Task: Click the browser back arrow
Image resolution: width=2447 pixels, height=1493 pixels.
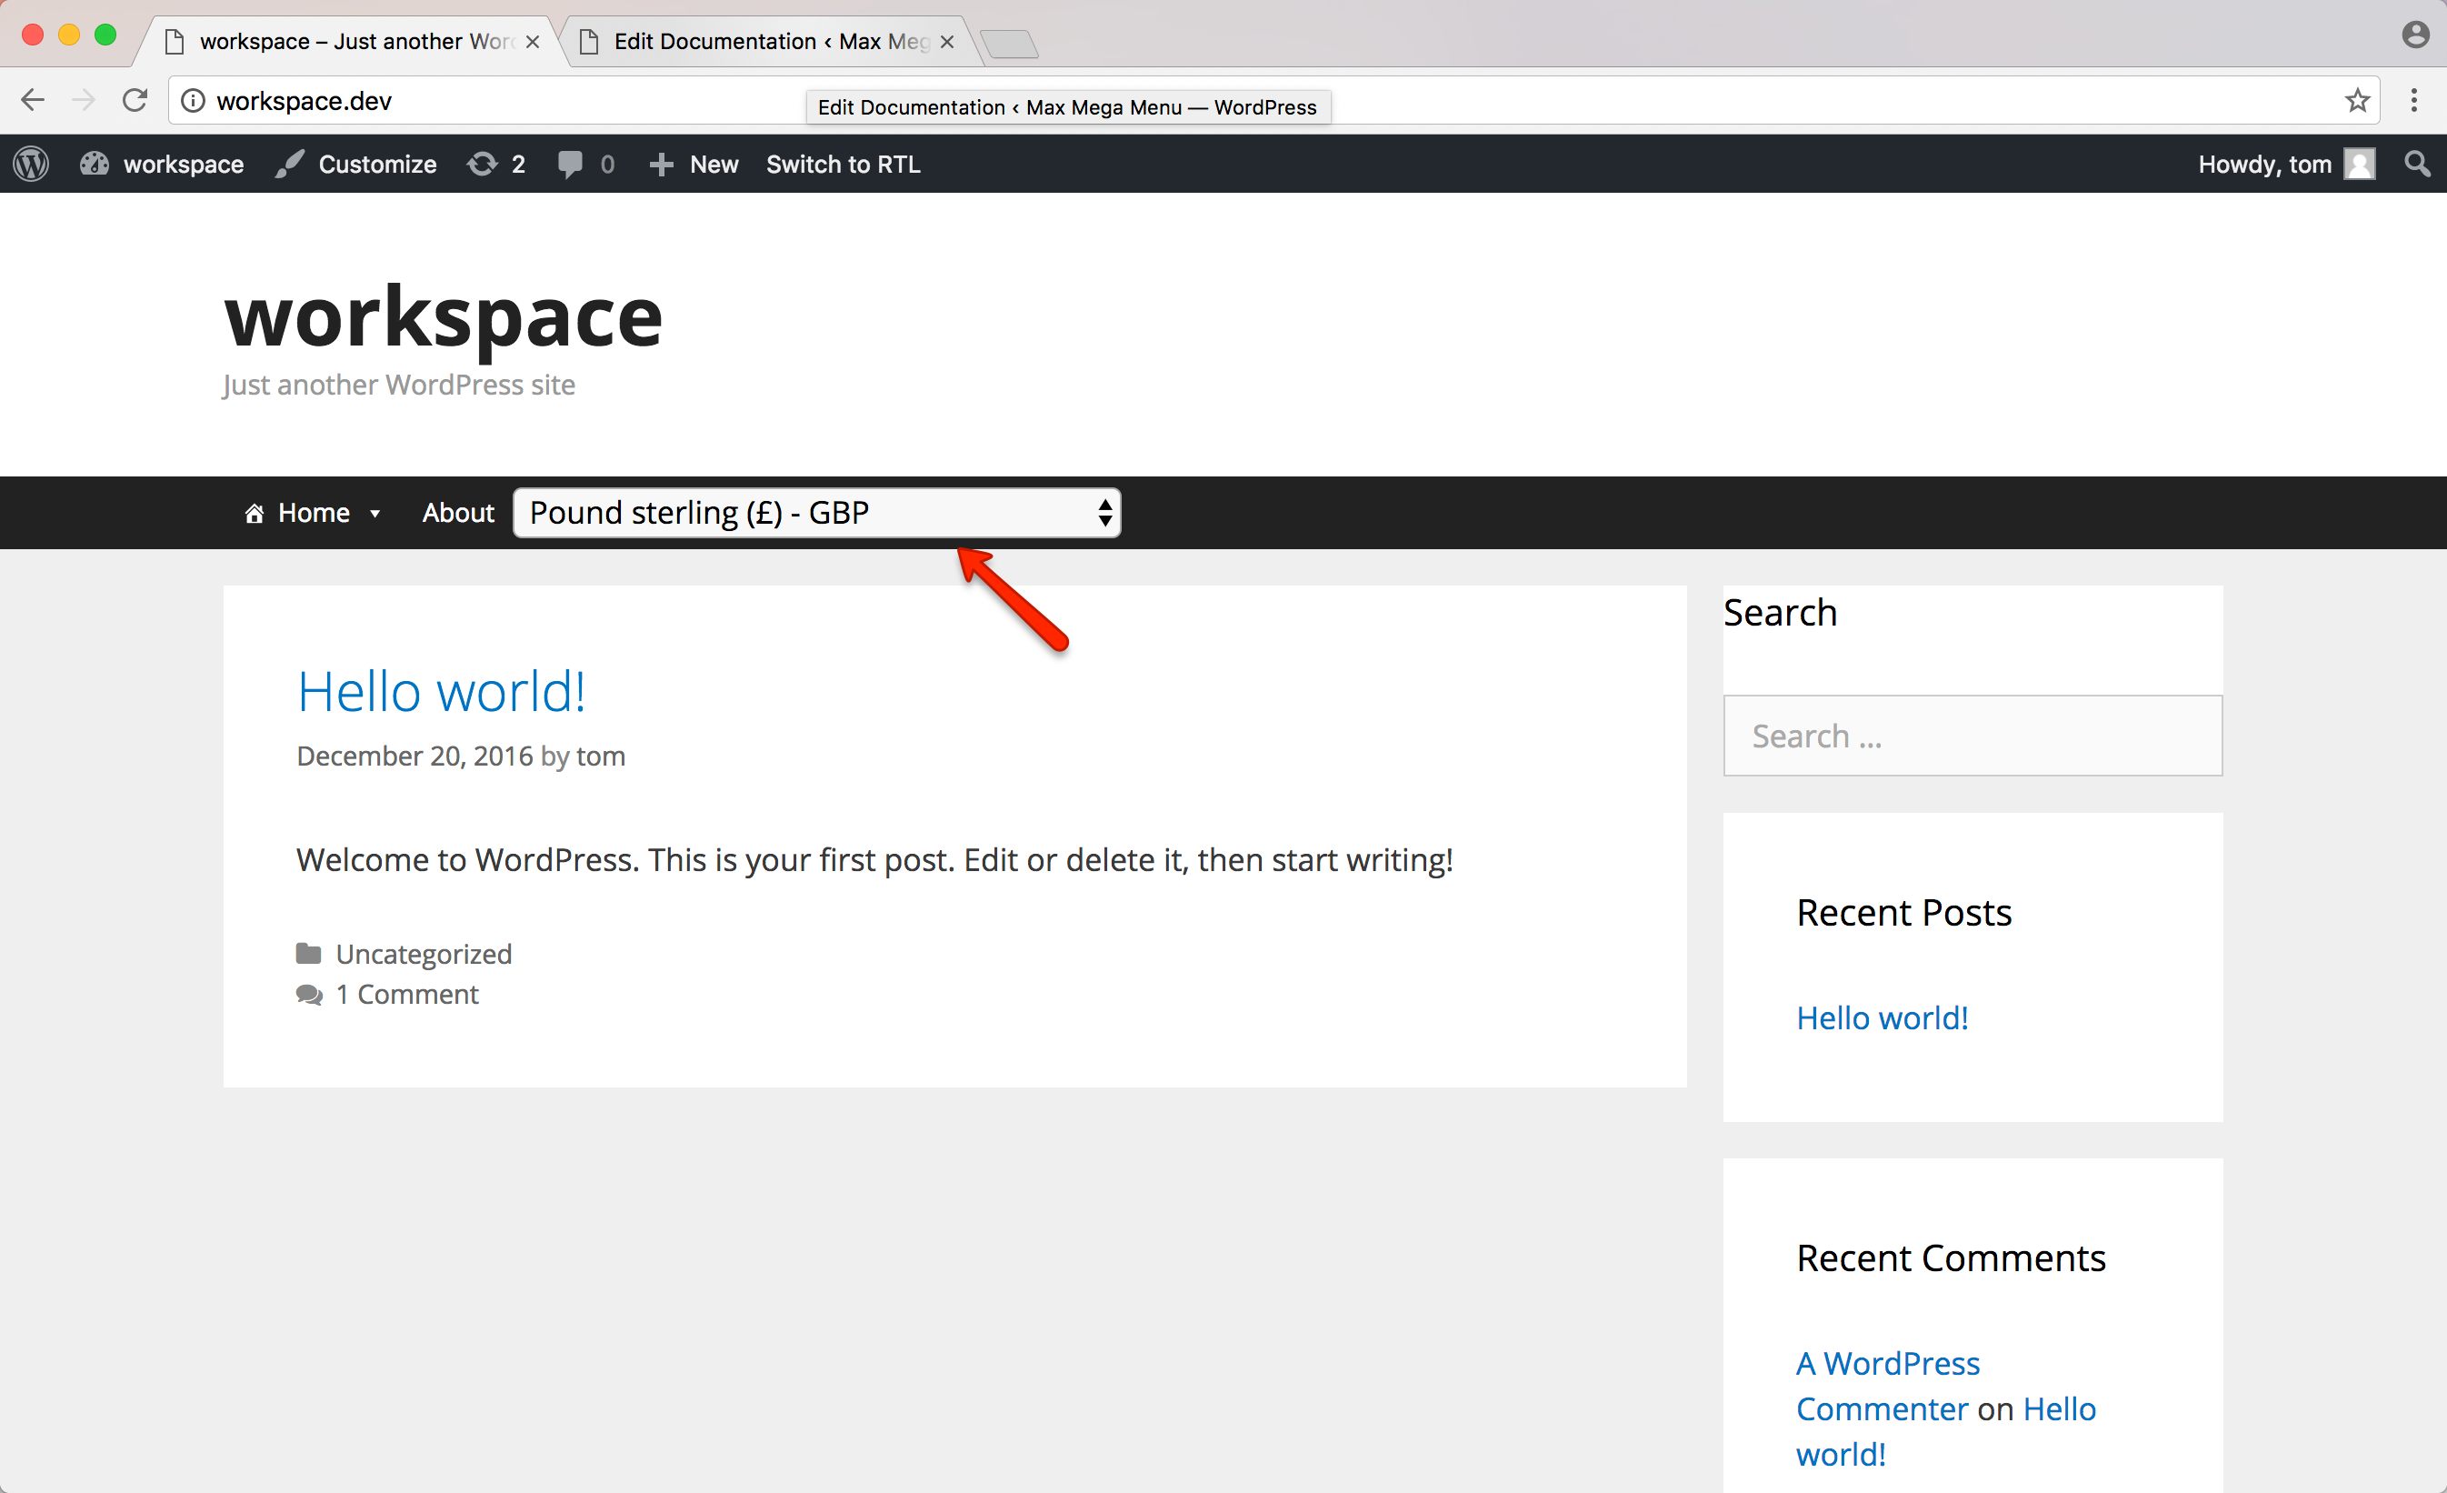Action: tap(33, 100)
